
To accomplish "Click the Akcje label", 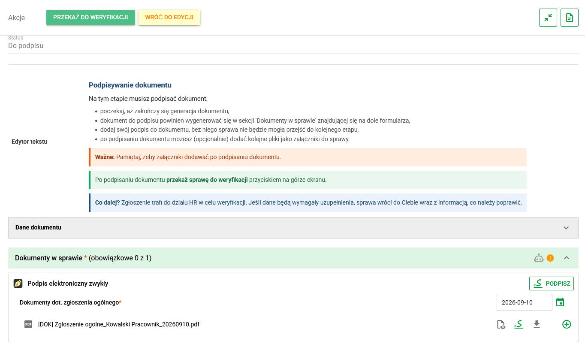I will pyautogui.click(x=17, y=18).
